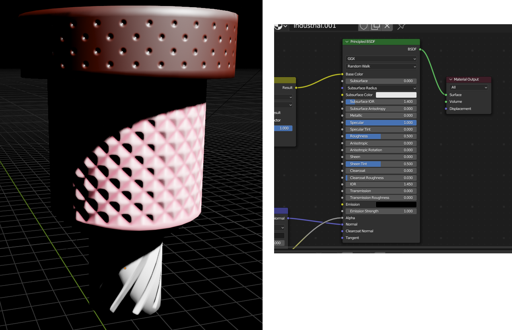
Task: Click the Alpha input socket
Action: [x=342, y=218]
